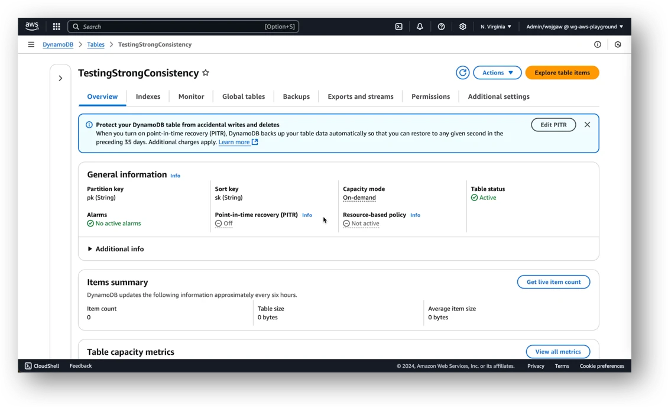Viewport: 668px width, 408px height.
Task: Open Cookie preferences in footer
Action: (x=602, y=366)
